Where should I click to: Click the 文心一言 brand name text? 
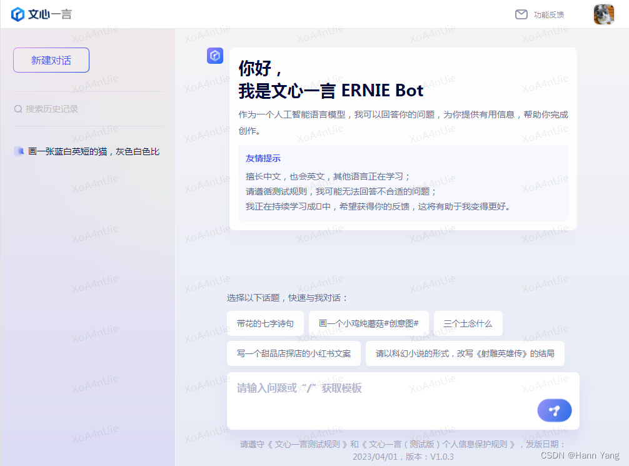(x=50, y=14)
